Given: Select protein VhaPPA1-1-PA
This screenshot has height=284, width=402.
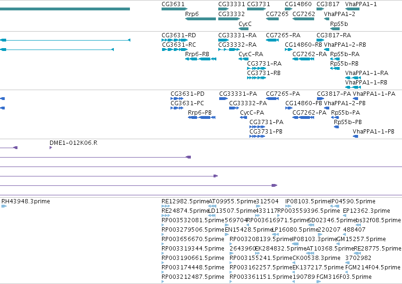Looking at the screenshot, I should (374, 94).
